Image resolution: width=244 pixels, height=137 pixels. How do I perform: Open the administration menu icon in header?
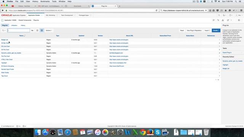224,15
